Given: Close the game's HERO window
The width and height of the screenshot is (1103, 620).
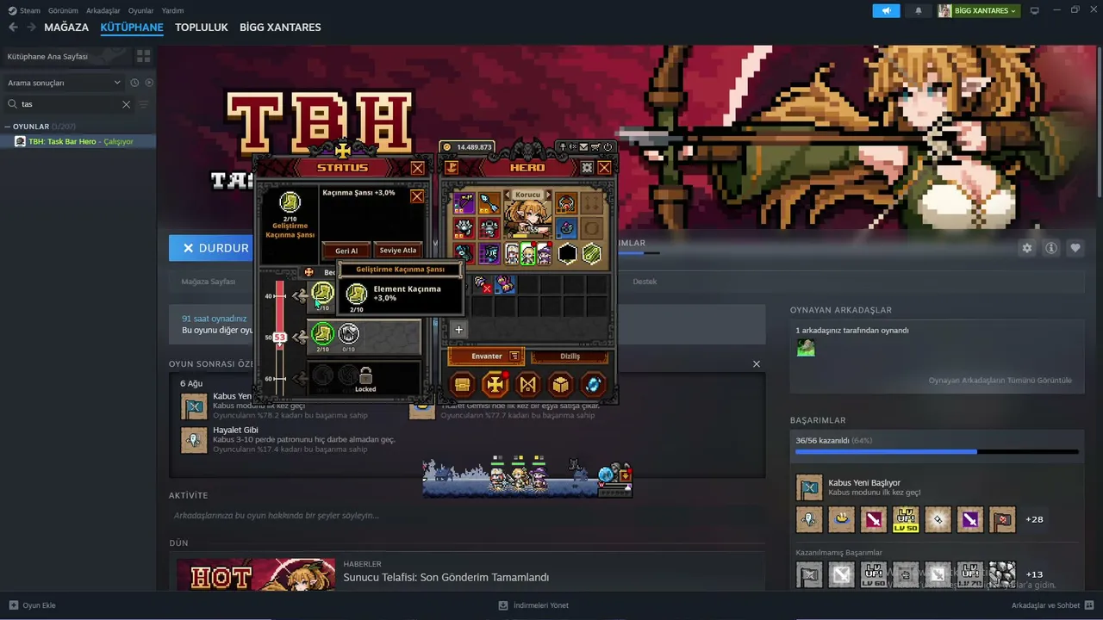Looking at the screenshot, I should pos(604,168).
